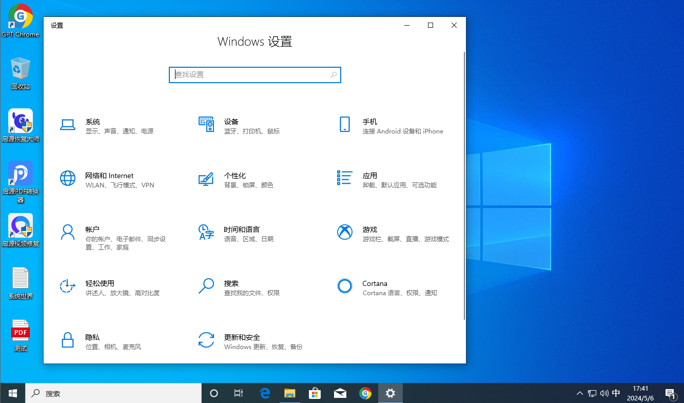This screenshot has height=403, width=684.
Task: Click the 系统 heading text
Action: (93, 122)
